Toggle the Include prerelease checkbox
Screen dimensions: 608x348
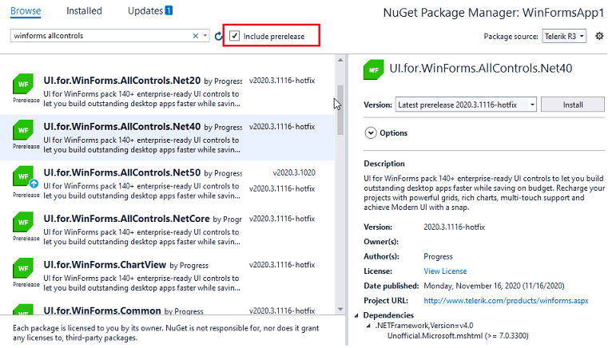point(234,36)
